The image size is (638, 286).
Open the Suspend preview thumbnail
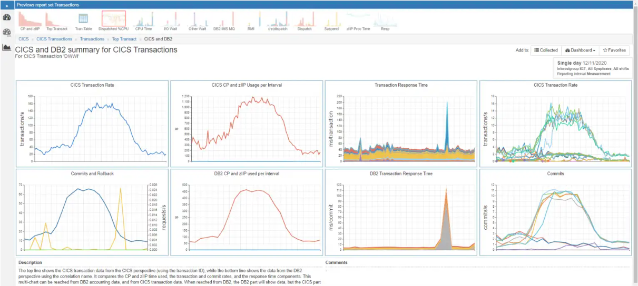pyautogui.click(x=331, y=21)
